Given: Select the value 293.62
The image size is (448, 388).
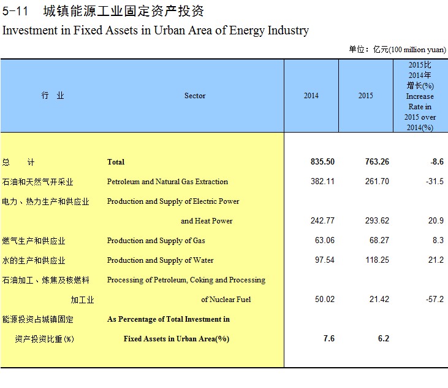Looking at the screenshot, I should pyautogui.click(x=377, y=220).
